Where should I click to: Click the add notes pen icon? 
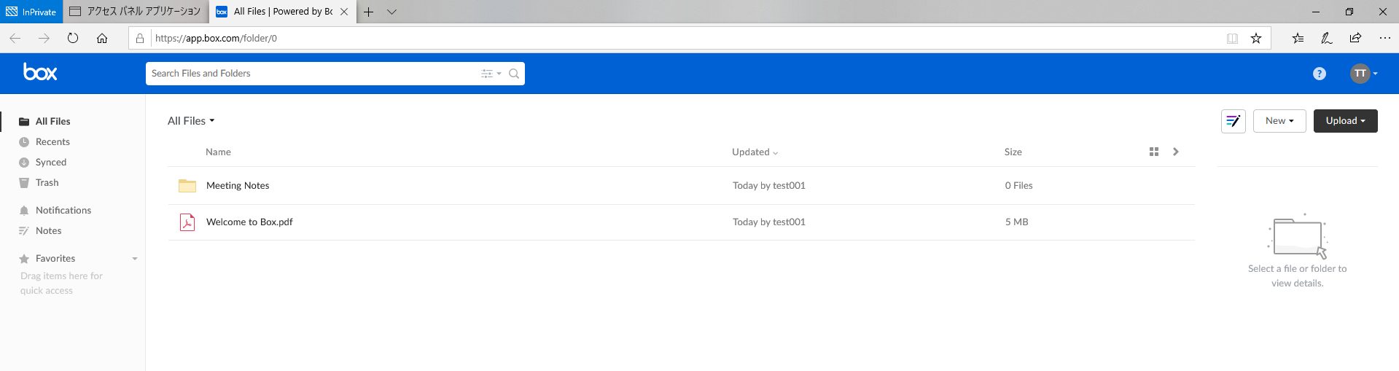pyautogui.click(x=1327, y=39)
